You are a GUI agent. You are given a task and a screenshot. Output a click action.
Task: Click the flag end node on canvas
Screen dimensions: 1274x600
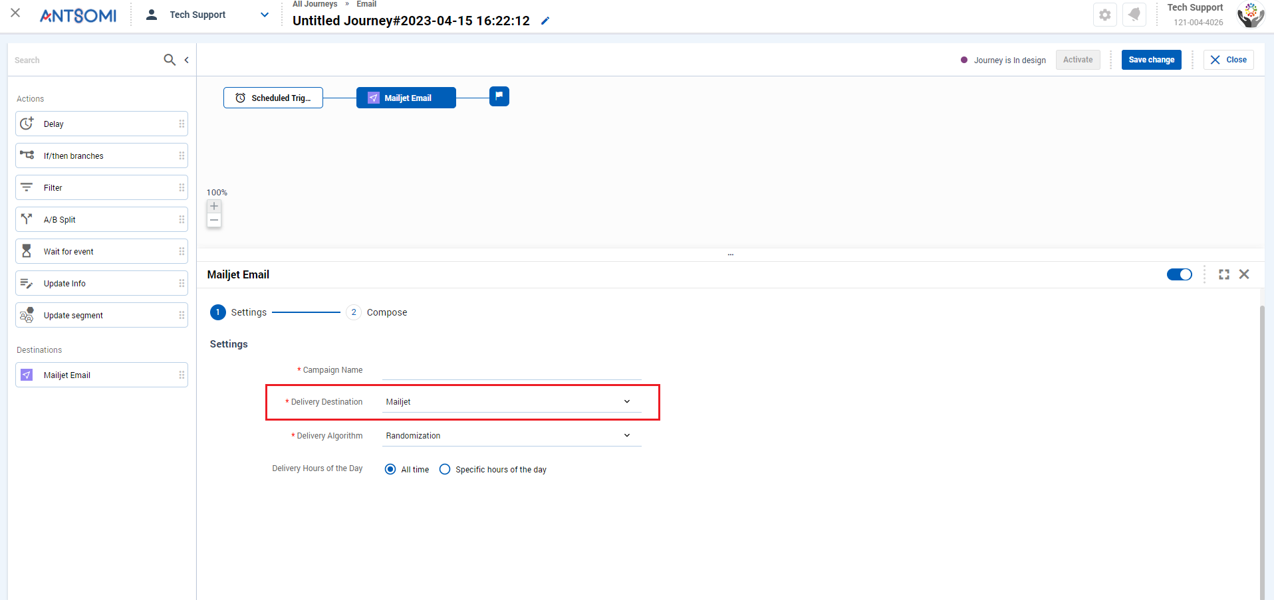[499, 96]
